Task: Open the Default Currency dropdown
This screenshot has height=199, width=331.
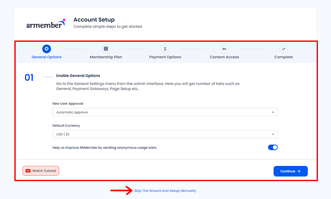Action: pos(165,134)
